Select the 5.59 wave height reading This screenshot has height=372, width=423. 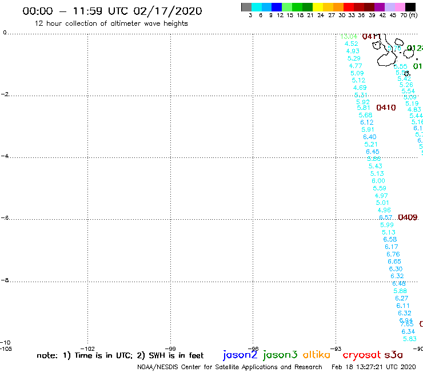click(x=380, y=188)
